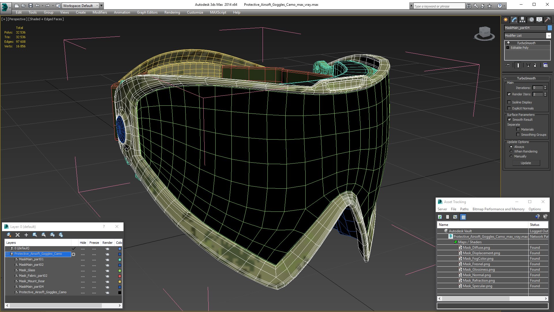Click the search binoculars icon
The image size is (554, 312).
(x=469, y=6)
